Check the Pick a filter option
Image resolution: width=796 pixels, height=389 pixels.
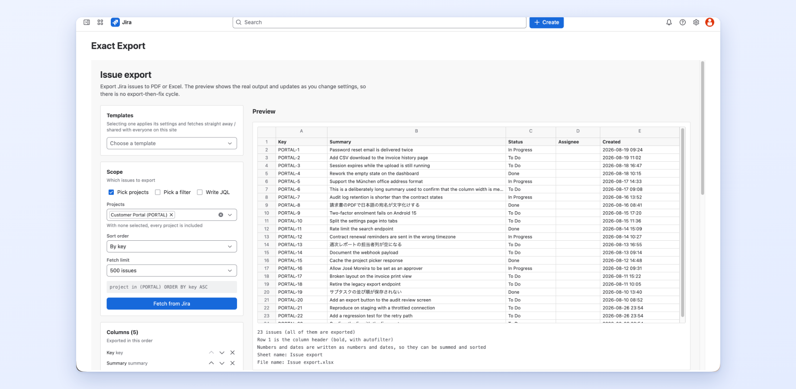tap(157, 192)
